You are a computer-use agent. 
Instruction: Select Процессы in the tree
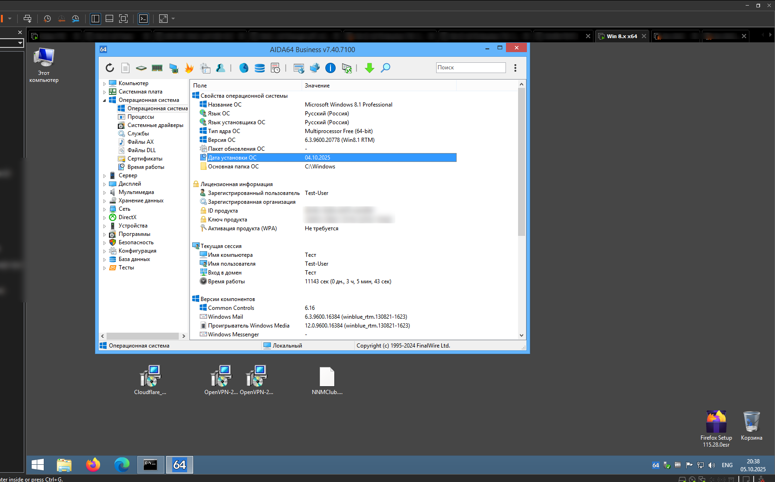pos(141,117)
